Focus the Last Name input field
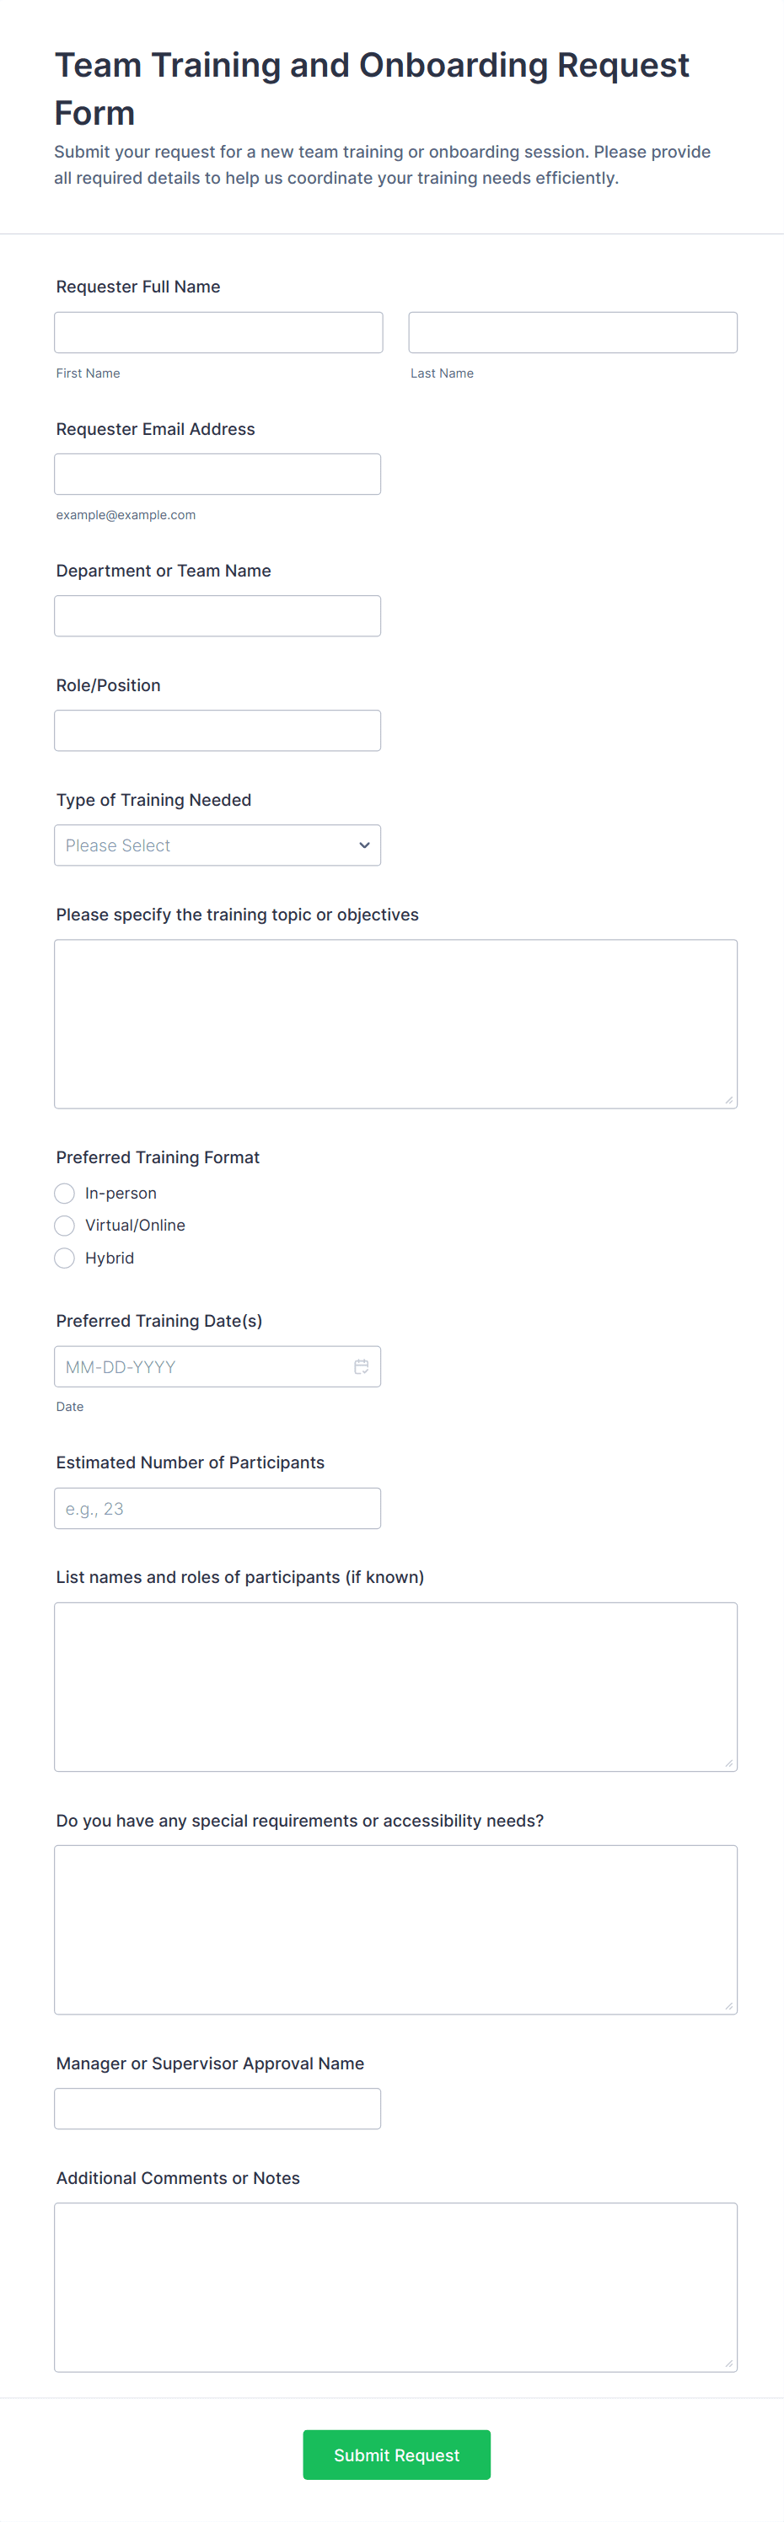Viewport: 784px width, 2522px height. coord(572,332)
